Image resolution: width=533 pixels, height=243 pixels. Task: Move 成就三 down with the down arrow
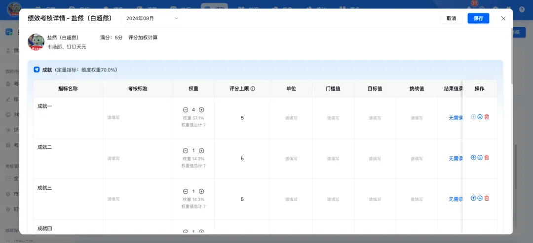coord(480,198)
